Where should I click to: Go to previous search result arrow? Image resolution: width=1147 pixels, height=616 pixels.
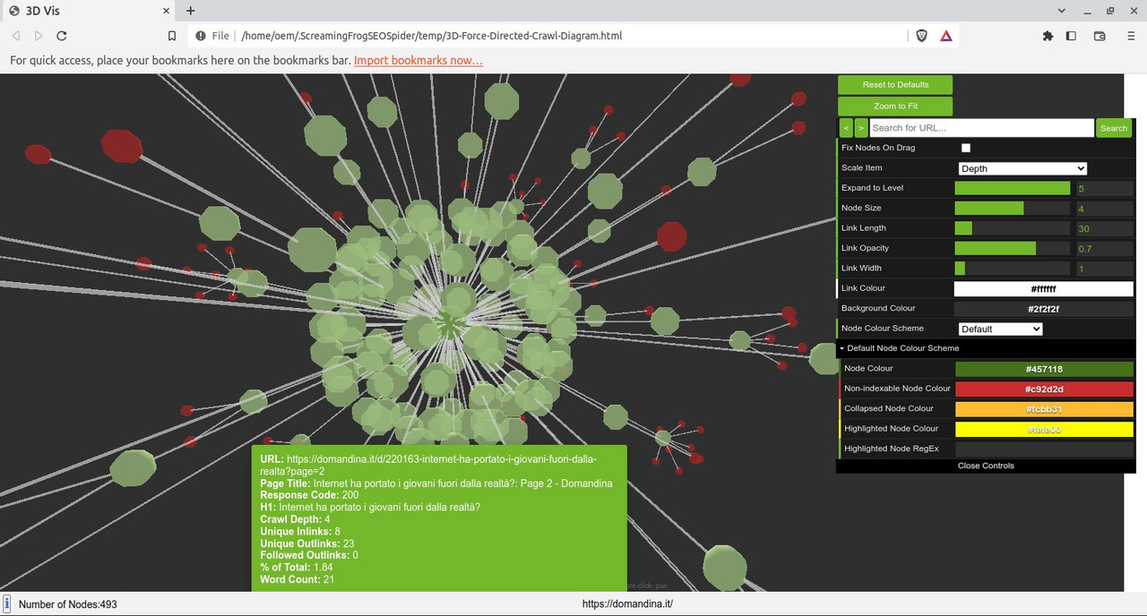846,128
